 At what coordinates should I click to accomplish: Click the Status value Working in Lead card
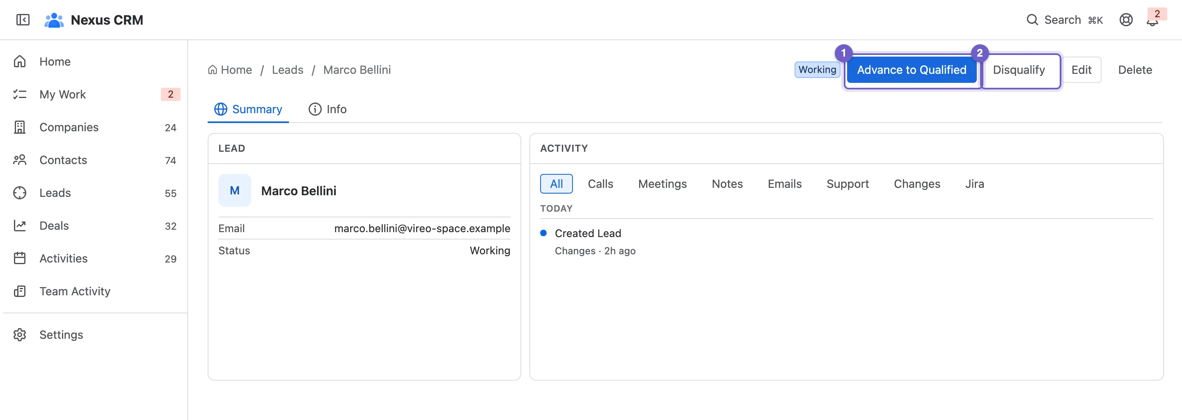click(490, 250)
